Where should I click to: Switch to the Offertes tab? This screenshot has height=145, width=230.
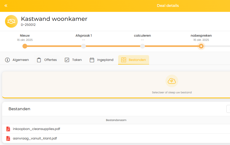pos(50,60)
